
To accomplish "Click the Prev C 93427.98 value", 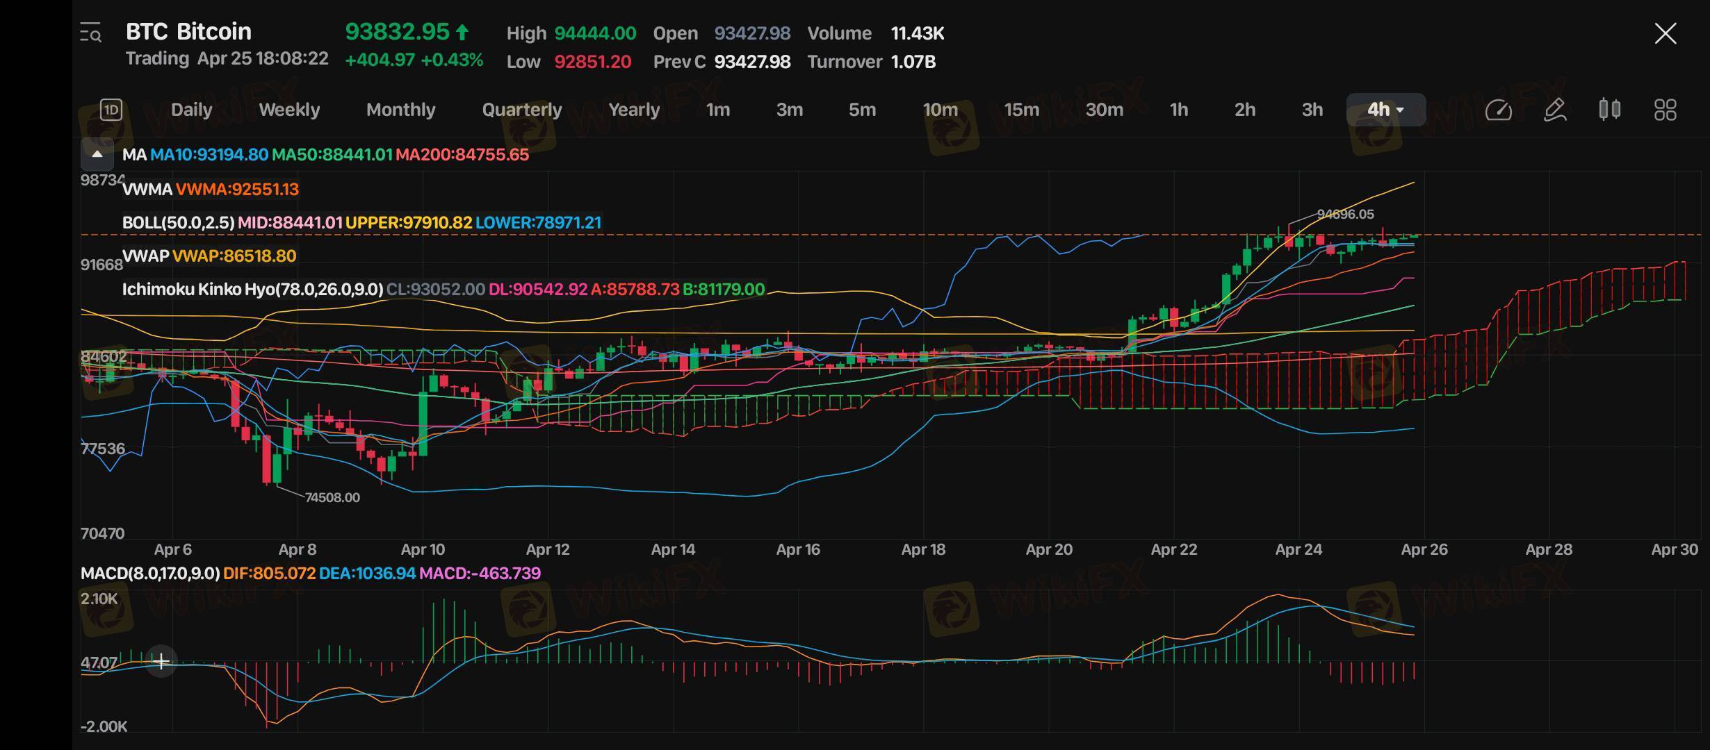I will [x=752, y=62].
